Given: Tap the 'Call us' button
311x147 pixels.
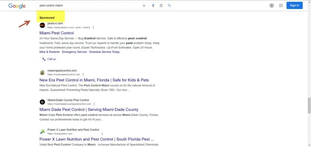Looking at the screenshot, I should (x=49, y=59).
